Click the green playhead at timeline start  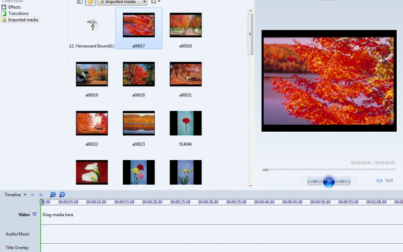(x=41, y=202)
